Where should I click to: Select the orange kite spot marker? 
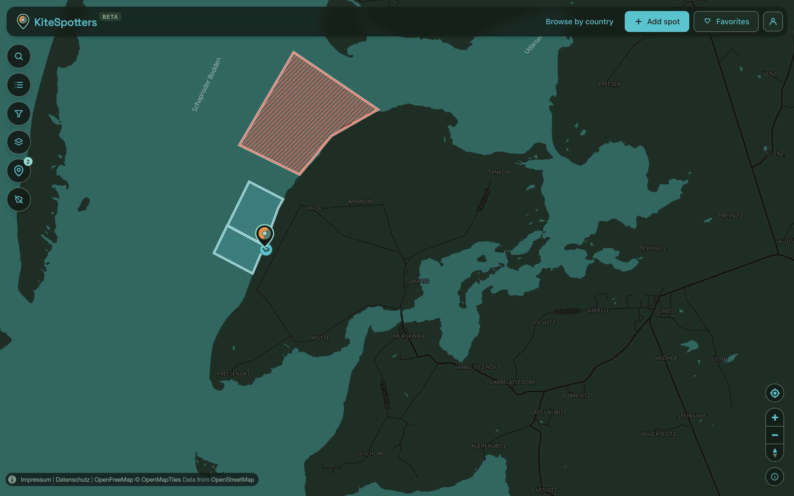[x=264, y=234]
